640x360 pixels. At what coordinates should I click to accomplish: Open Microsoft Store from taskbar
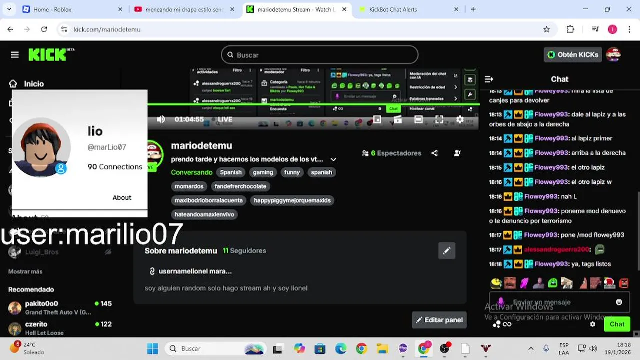coord(320,348)
